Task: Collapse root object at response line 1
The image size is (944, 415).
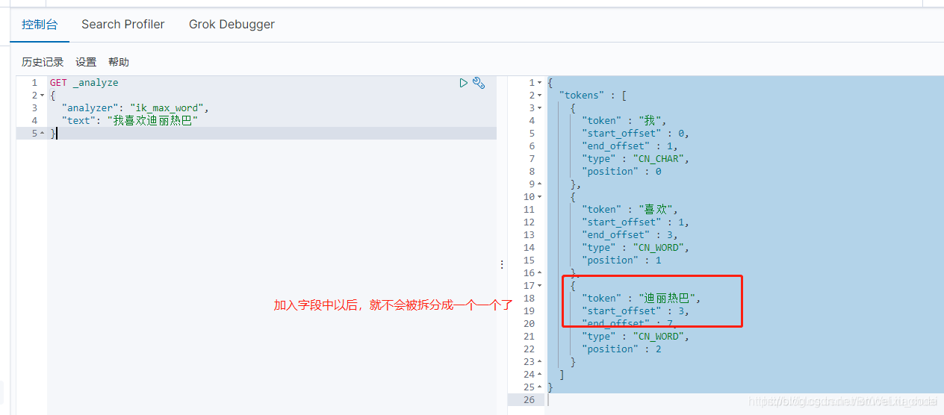Action: pos(540,83)
